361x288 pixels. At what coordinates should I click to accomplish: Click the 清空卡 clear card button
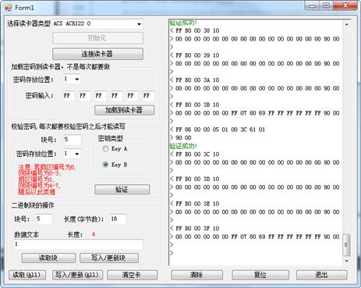point(132,275)
